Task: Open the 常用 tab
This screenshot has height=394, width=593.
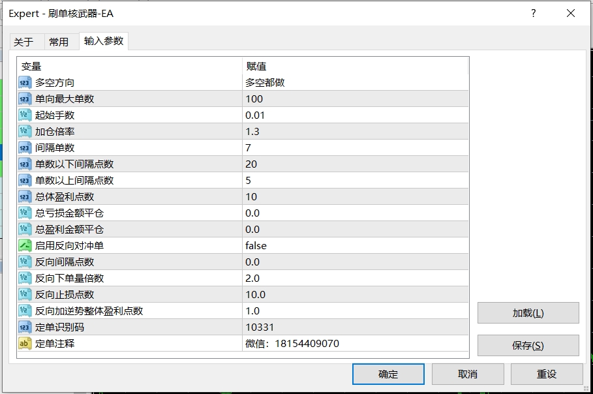Action: pyautogui.click(x=59, y=42)
